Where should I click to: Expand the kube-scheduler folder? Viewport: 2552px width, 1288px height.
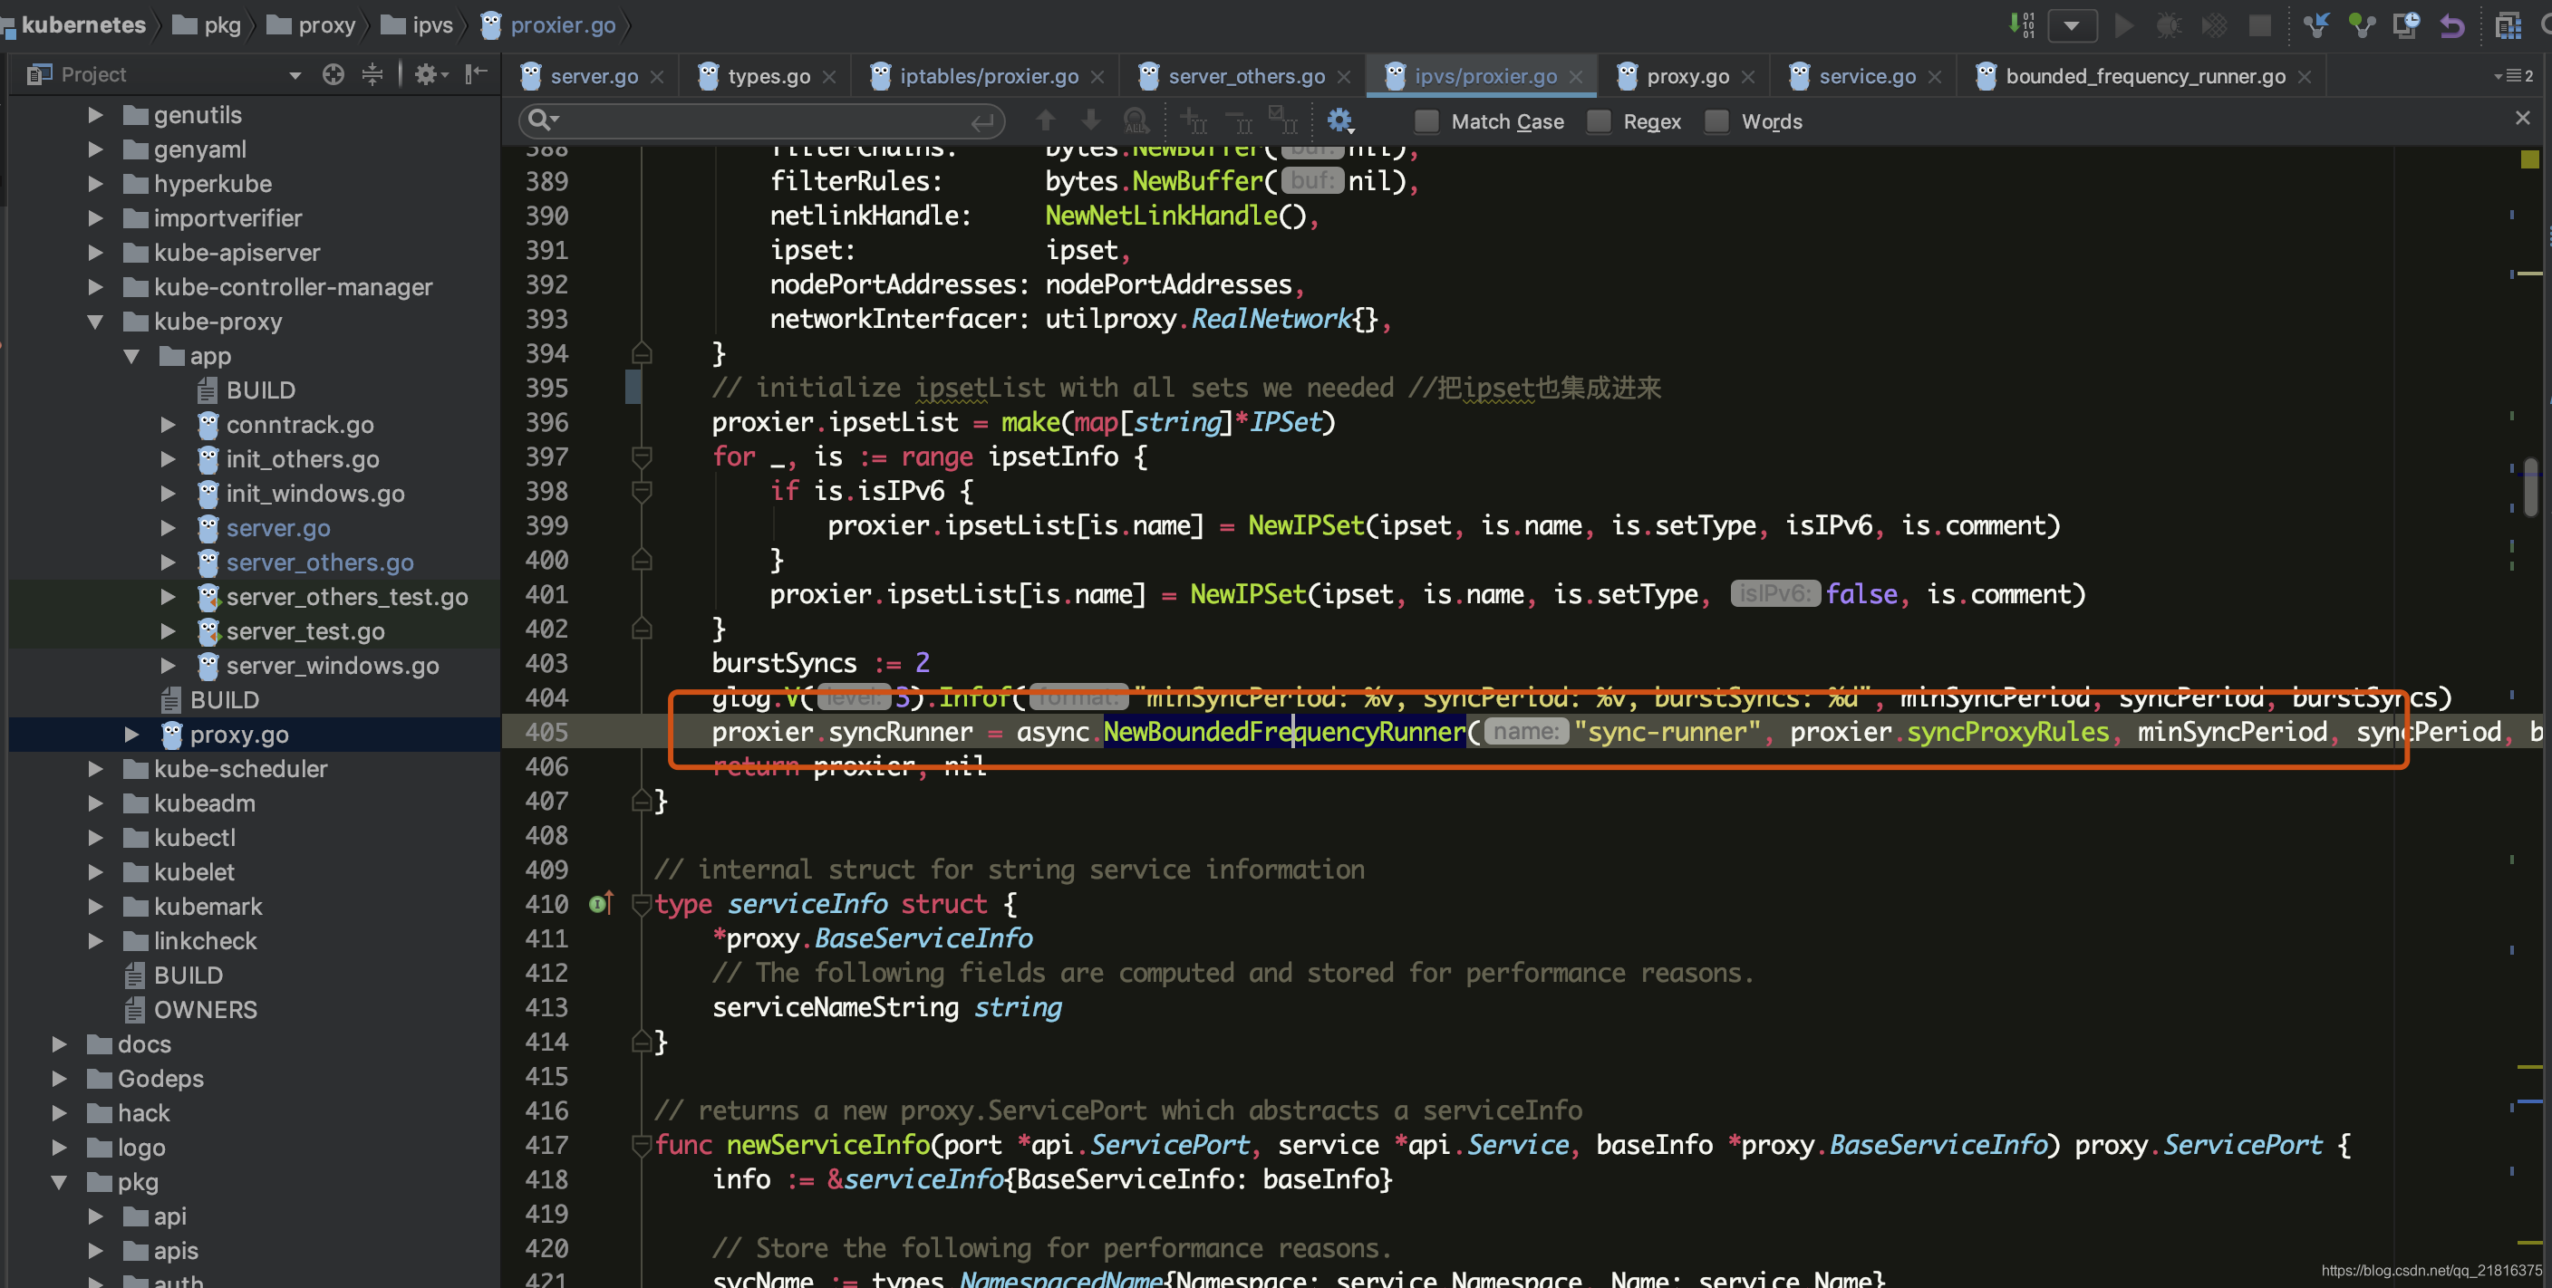click(95, 769)
